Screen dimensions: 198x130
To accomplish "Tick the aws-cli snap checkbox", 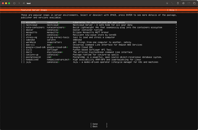I will [23, 45].
